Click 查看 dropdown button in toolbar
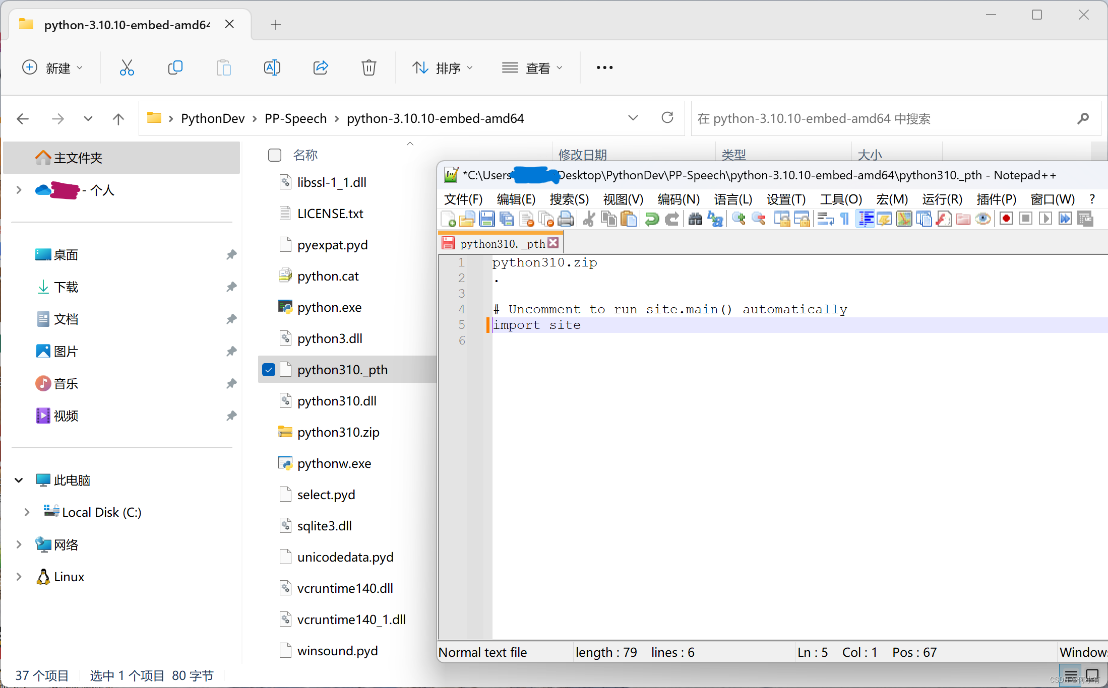Image resolution: width=1108 pixels, height=688 pixels. tap(531, 68)
